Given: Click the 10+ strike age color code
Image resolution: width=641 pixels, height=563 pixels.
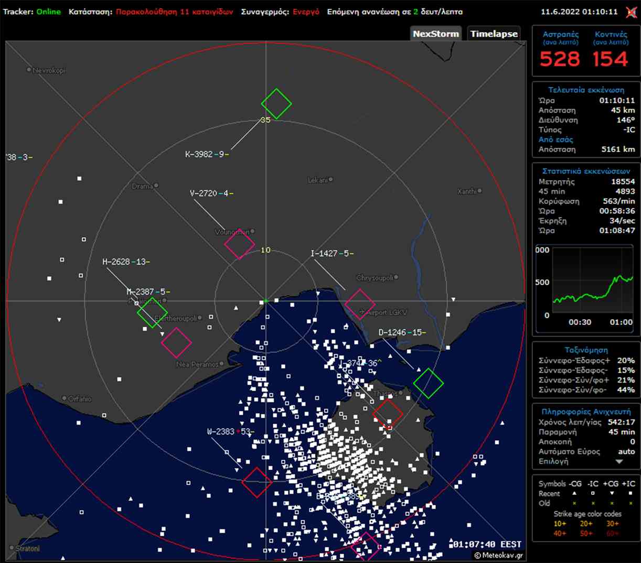Looking at the screenshot, I should (x=560, y=524).
